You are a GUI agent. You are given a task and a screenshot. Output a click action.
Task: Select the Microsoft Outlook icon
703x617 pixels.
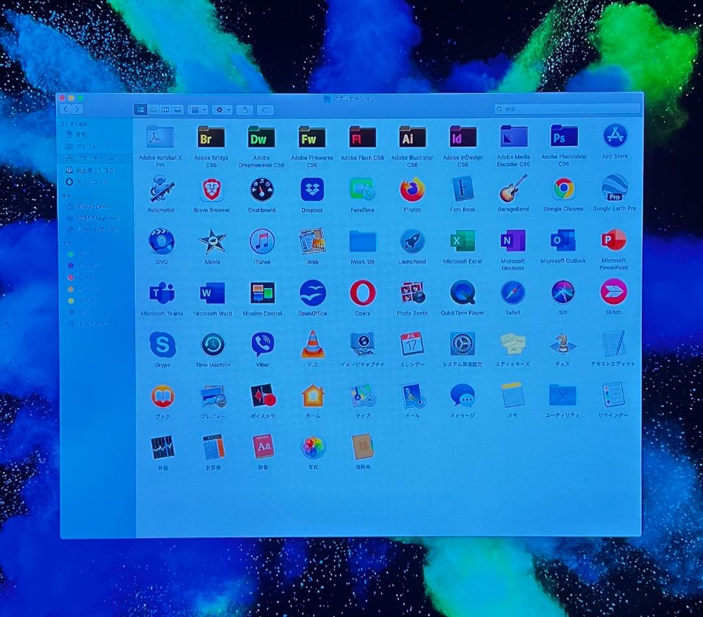(563, 241)
